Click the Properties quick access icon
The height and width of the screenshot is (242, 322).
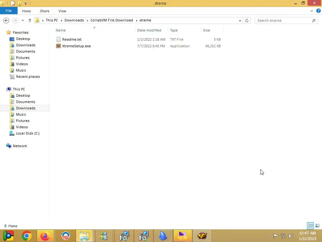pos(13,3)
